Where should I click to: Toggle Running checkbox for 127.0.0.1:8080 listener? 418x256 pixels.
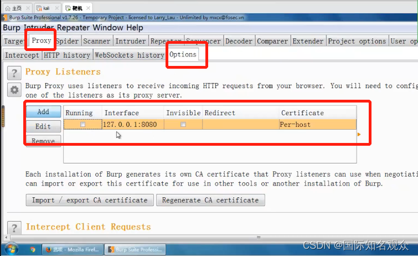pyautogui.click(x=82, y=124)
